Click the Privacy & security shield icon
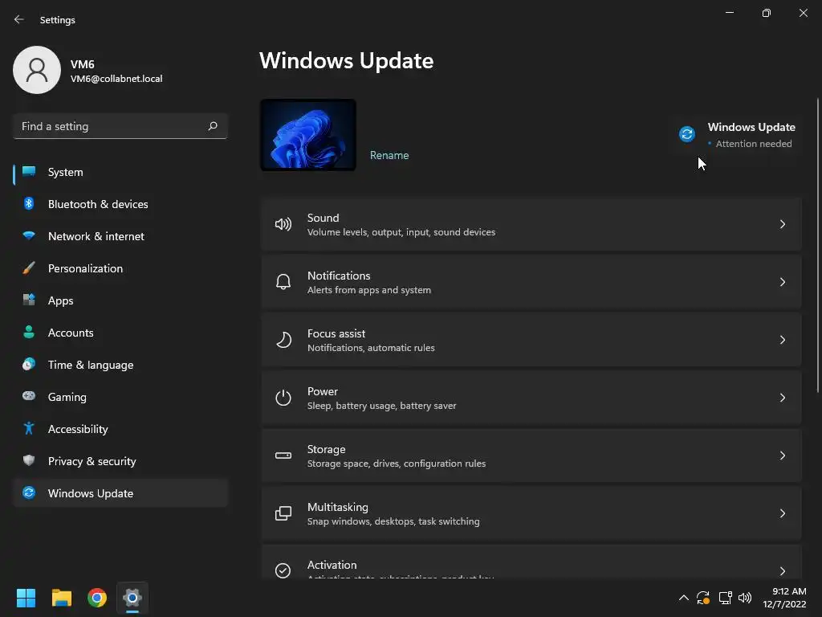 [29, 460]
